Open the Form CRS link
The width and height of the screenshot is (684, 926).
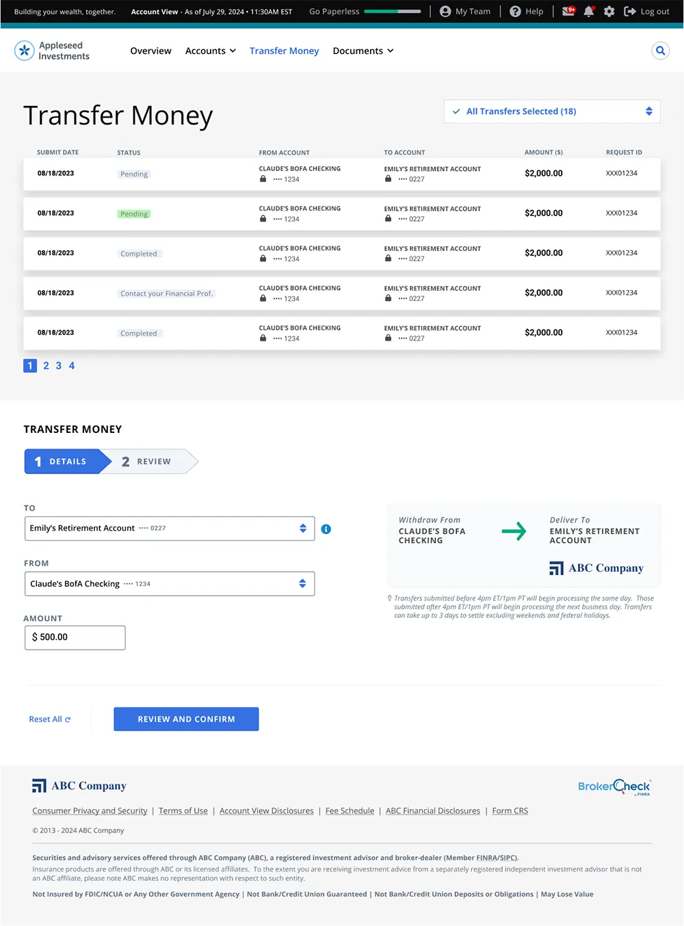click(x=510, y=811)
